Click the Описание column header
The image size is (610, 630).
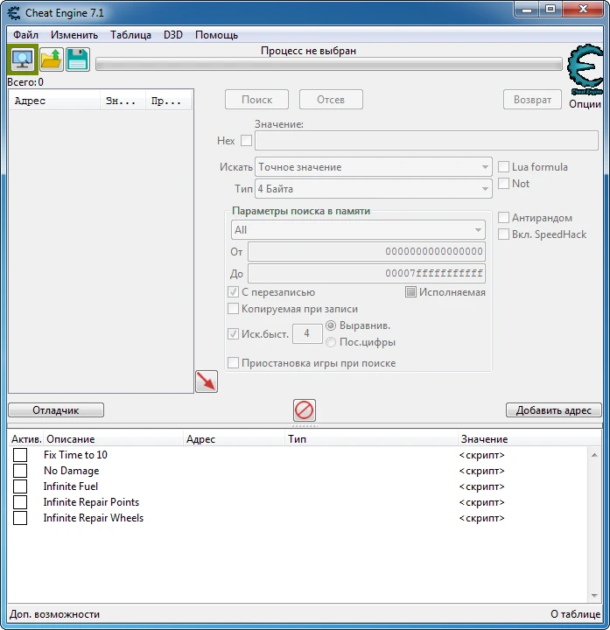tap(114, 439)
